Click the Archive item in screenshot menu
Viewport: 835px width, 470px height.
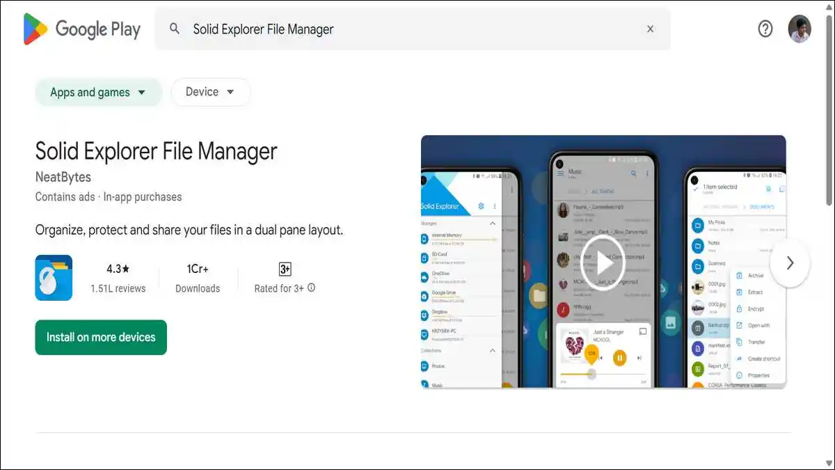click(x=756, y=276)
